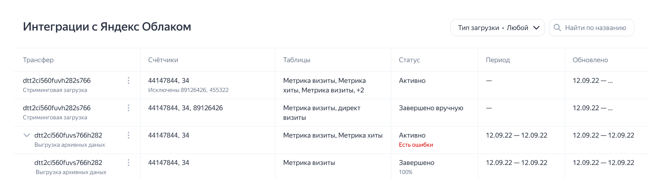Click the Статус column header
Image resolution: width=663 pixels, height=193 pixels.
coord(409,60)
